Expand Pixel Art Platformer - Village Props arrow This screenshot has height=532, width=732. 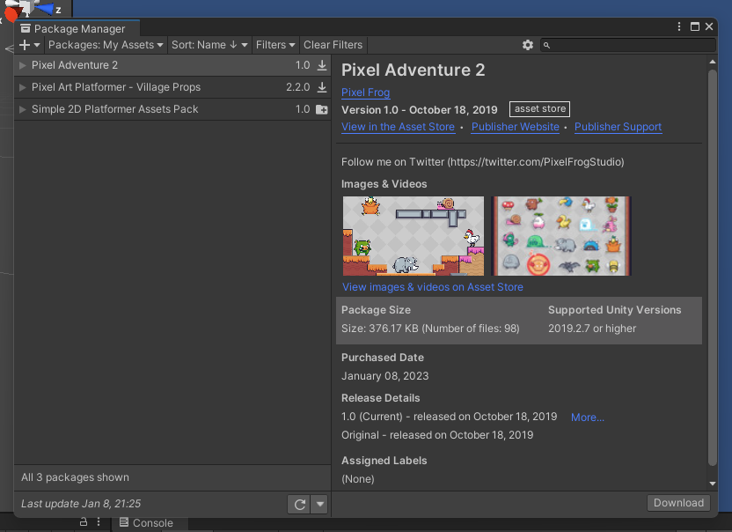tap(22, 87)
